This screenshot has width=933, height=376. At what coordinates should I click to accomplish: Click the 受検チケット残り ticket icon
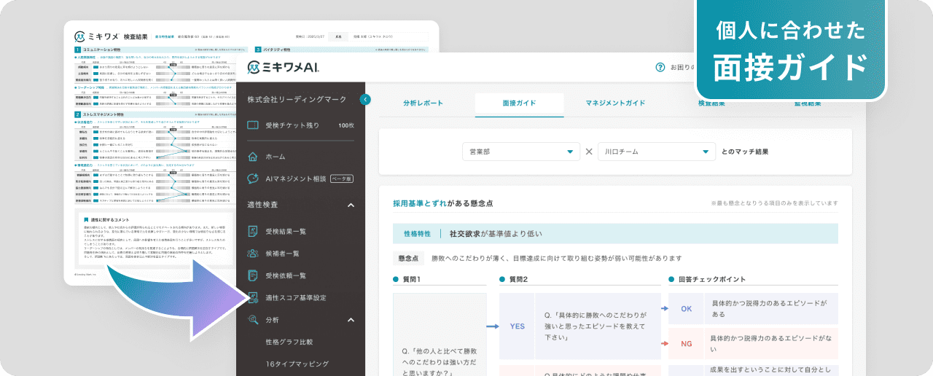tap(253, 125)
